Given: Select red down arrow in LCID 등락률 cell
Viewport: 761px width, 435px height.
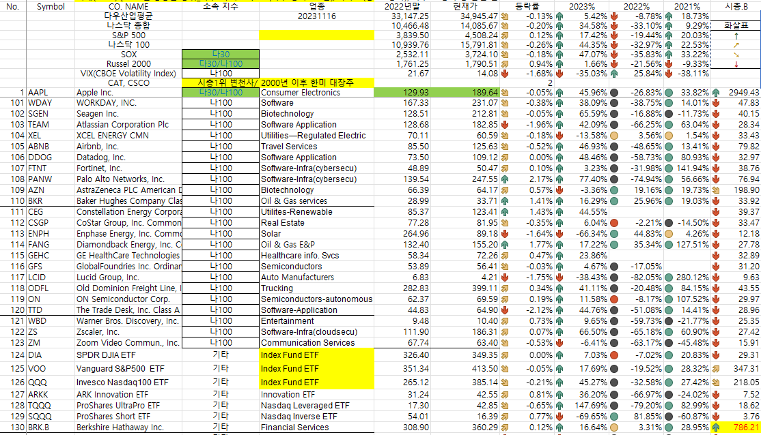Looking at the screenshot, I should point(505,277).
